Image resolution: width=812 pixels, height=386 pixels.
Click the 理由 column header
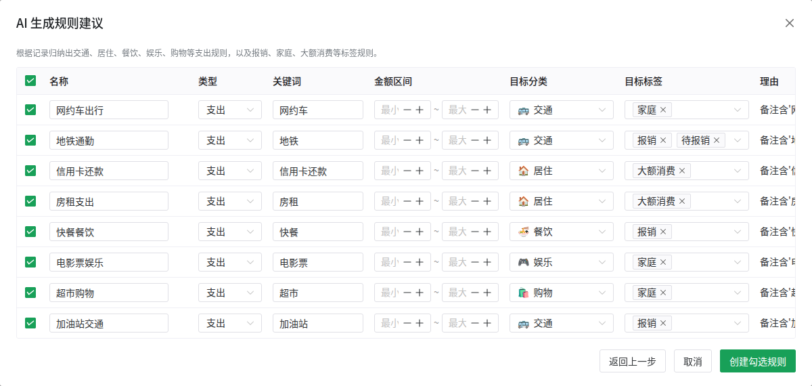(769, 81)
